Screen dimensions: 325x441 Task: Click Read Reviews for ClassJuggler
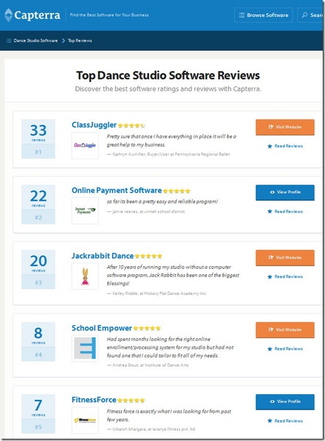coord(285,146)
